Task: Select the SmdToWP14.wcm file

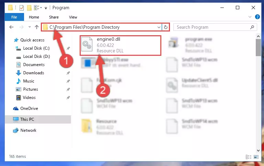Action: (x=192, y=126)
